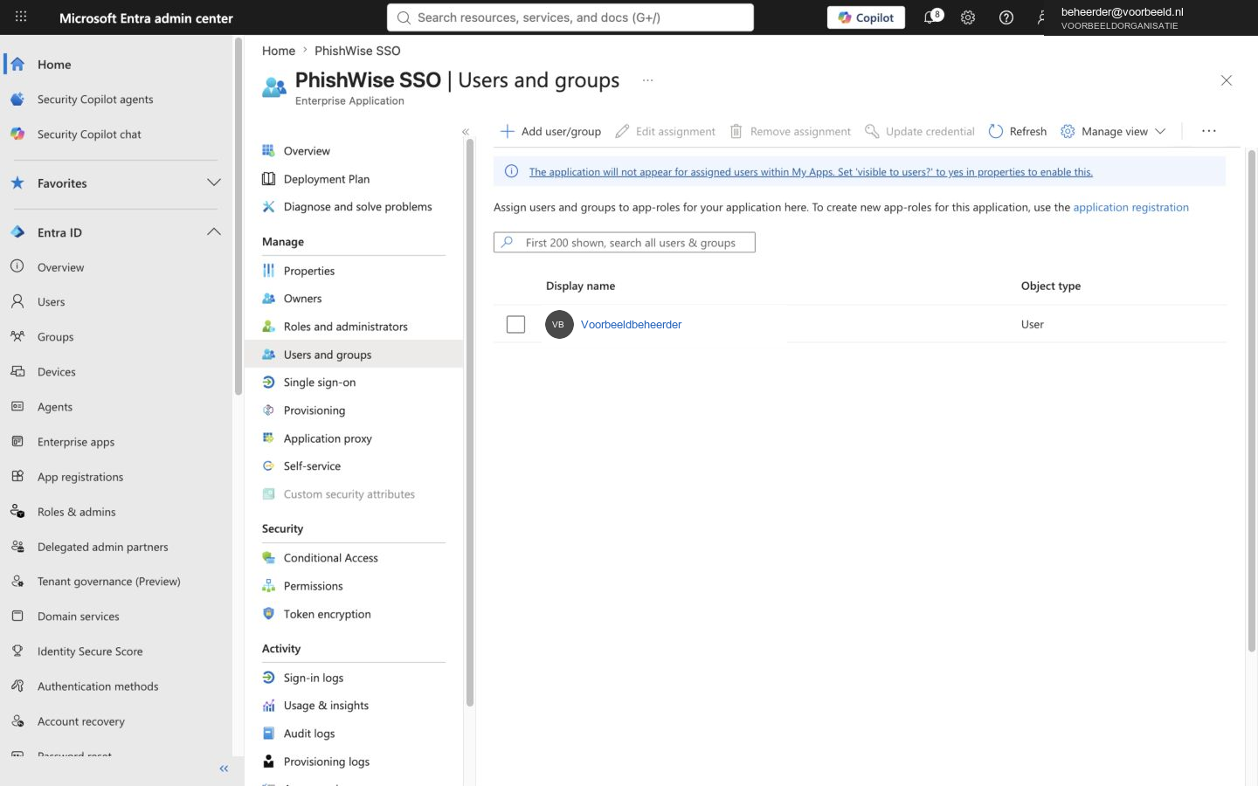Open Security Copilot chat icon
1258x786 pixels.
coord(17,134)
